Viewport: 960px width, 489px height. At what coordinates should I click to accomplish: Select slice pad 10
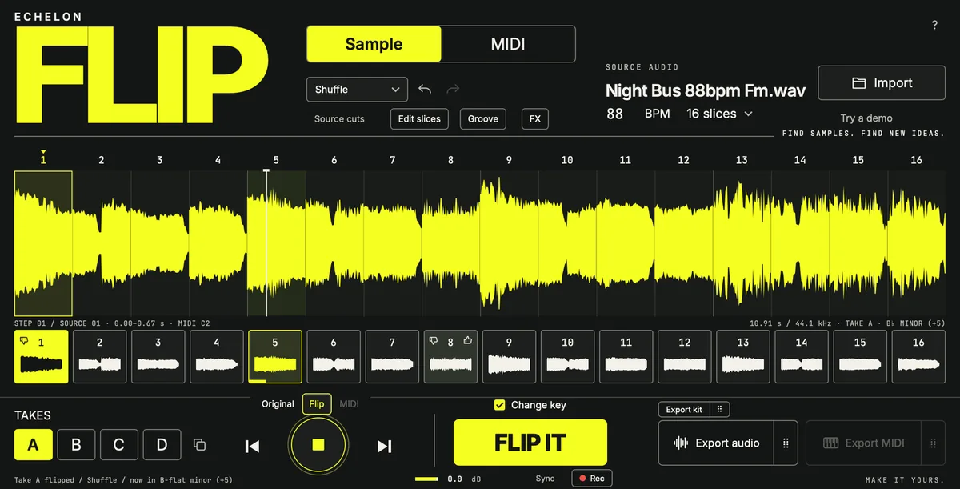567,356
